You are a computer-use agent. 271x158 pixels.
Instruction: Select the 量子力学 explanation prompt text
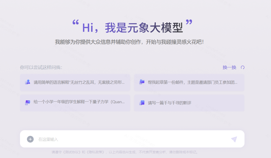[79, 102]
